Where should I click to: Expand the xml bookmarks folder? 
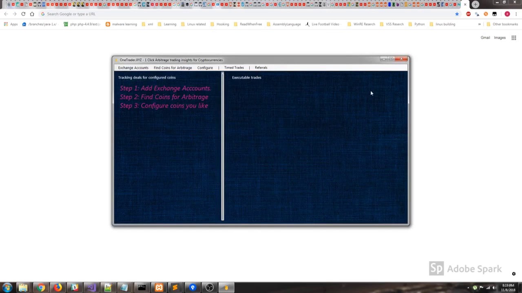(x=147, y=24)
